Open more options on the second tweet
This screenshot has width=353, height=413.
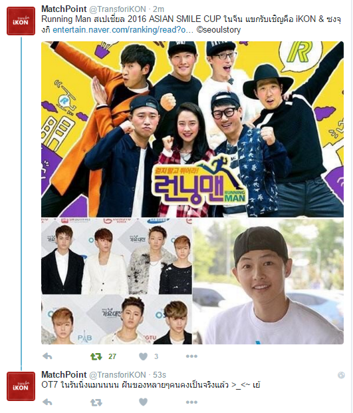tap(191, 402)
